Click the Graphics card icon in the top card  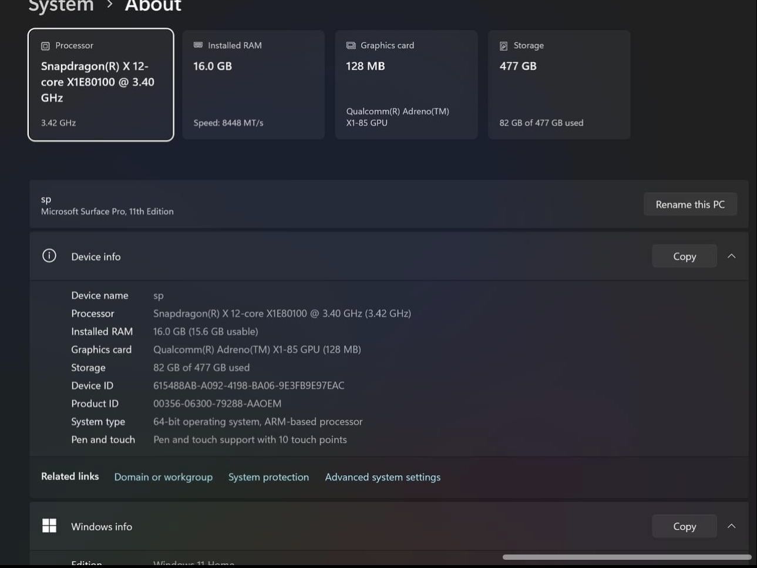(351, 45)
